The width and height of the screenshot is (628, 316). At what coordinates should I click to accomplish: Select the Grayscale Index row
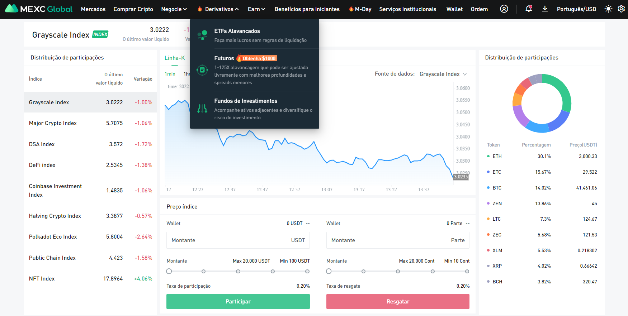pyautogui.click(x=90, y=102)
